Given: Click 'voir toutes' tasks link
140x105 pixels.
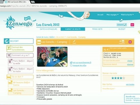Looking at the screenshot, I should point(130,85).
